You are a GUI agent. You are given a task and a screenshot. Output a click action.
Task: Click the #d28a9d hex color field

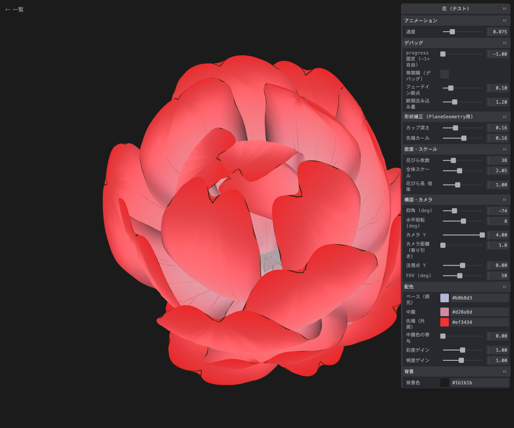480,312
